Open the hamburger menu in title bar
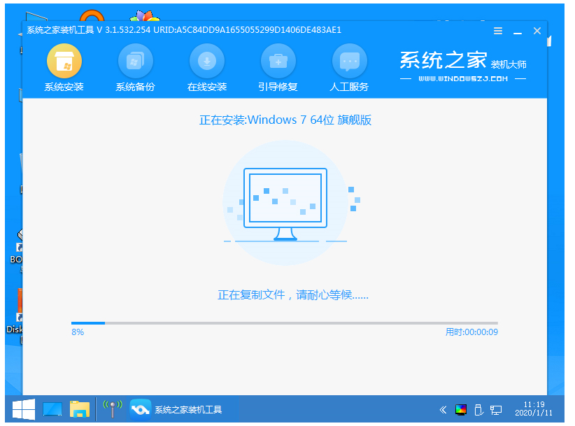Image resolution: width=575 pixels, height=426 pixels. (x=498, y=31)
